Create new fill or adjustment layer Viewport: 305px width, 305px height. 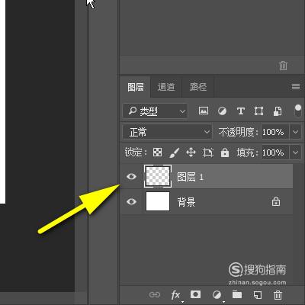click(217, 295)
